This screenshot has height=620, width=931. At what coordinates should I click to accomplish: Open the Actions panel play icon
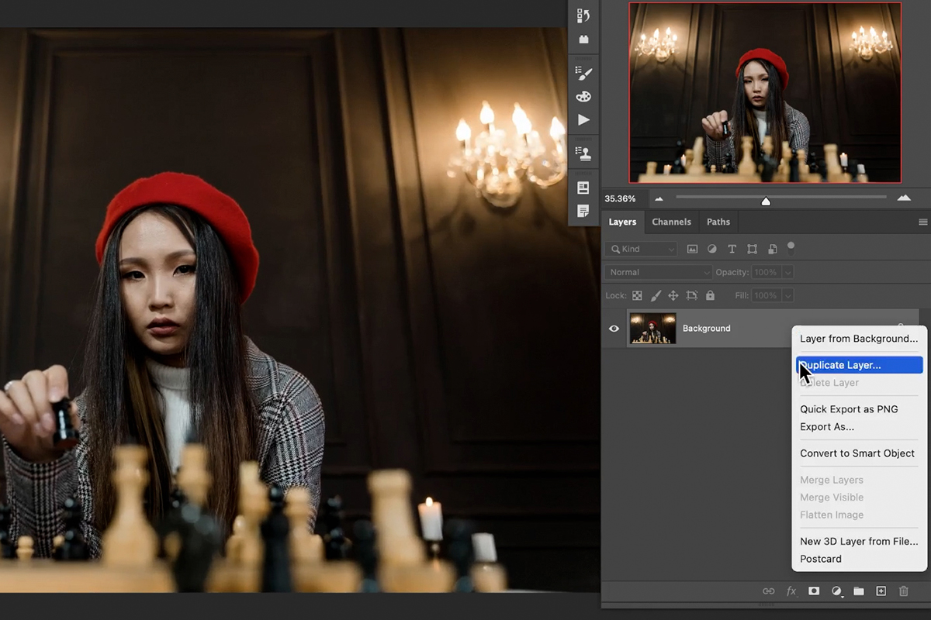583,120
